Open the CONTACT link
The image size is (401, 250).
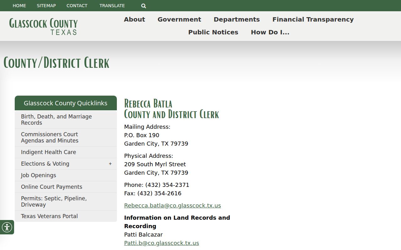click(x=77, y=6)
